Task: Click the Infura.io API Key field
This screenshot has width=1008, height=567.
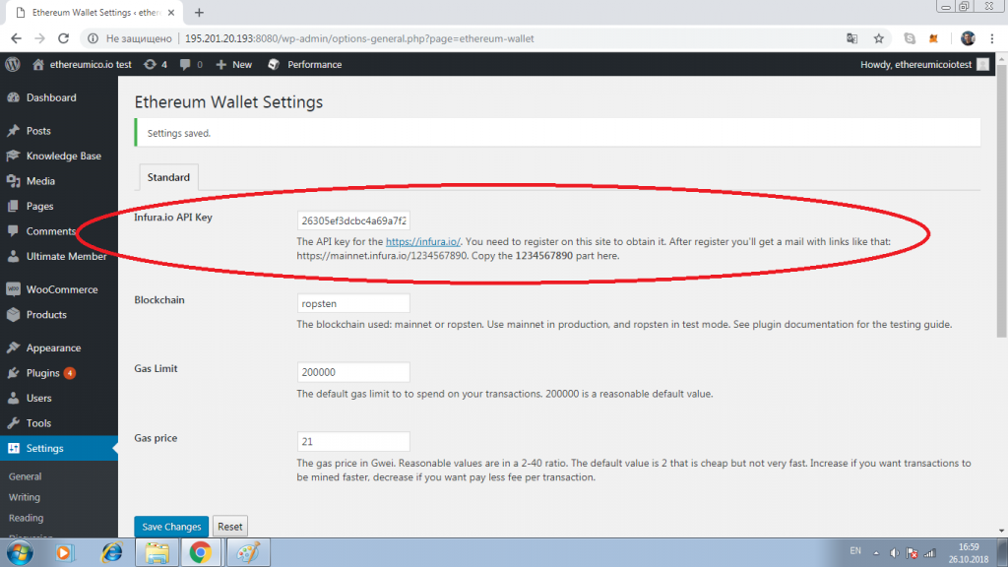Action: [x=353, y=220]
